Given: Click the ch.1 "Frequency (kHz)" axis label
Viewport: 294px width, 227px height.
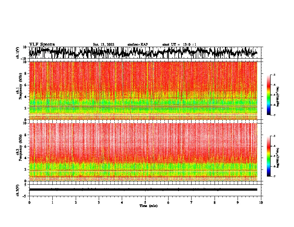Looking at the screenshot, I should (x=20, y=86).
